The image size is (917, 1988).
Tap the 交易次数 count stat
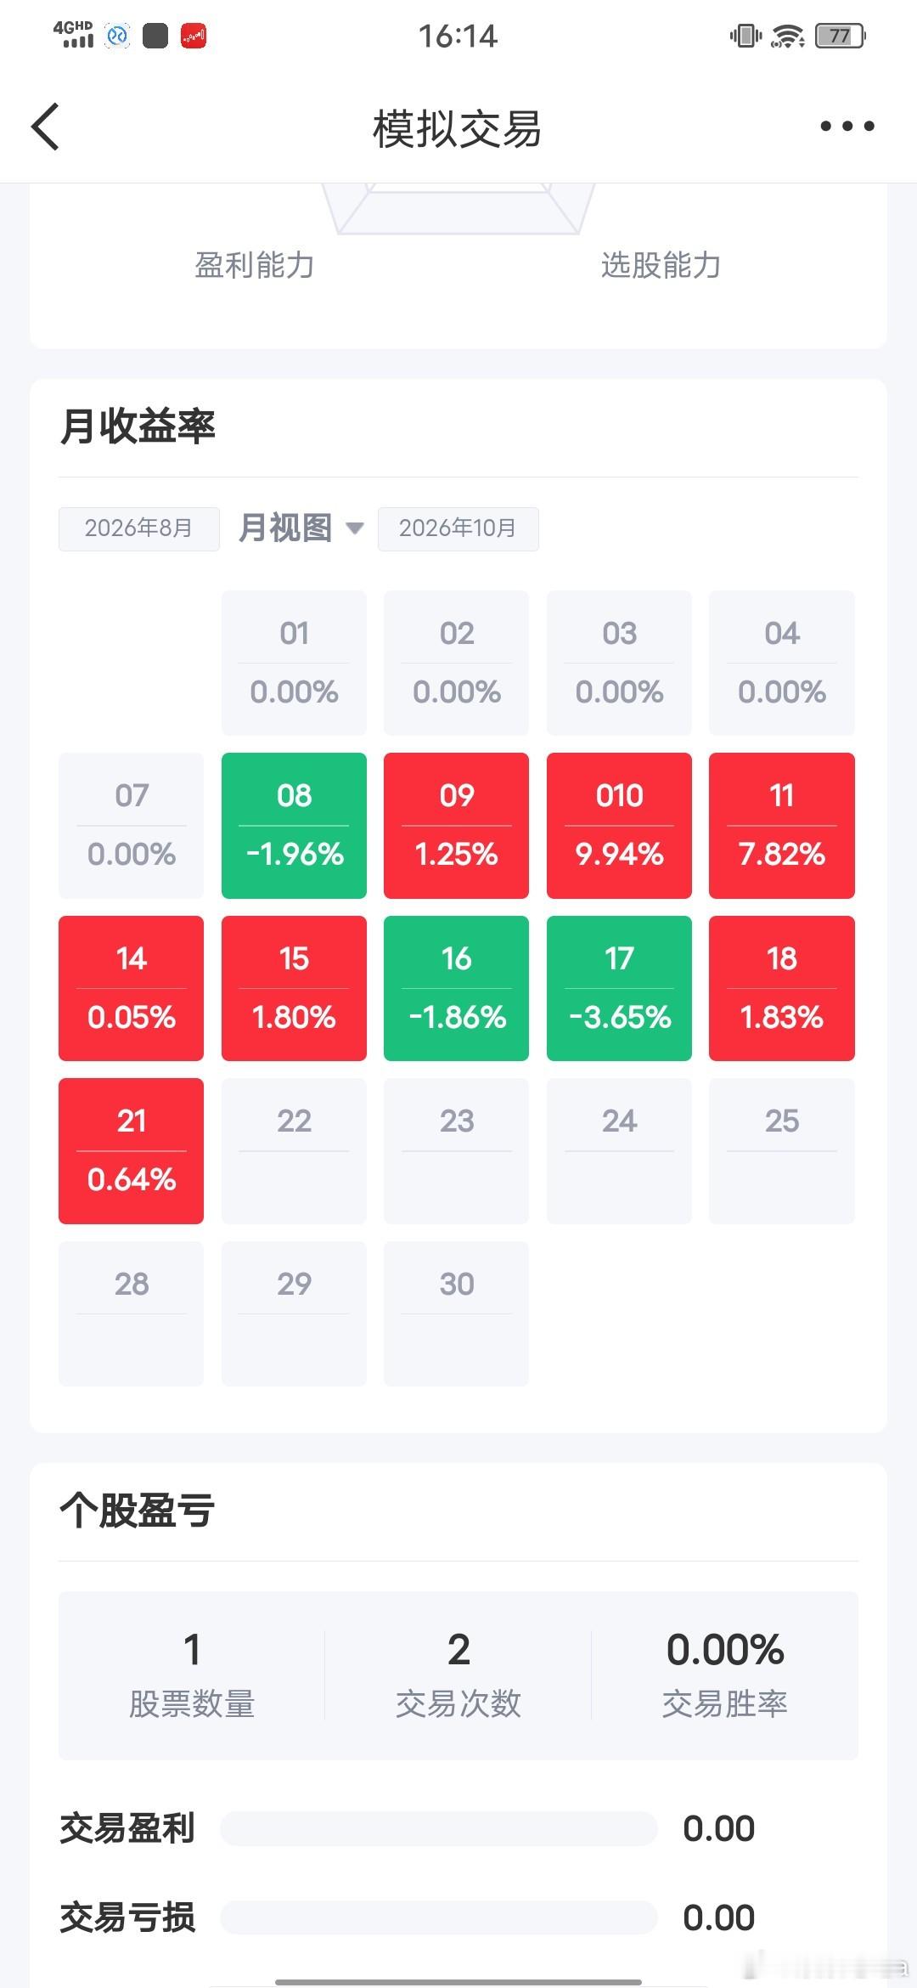[458, 1675]
